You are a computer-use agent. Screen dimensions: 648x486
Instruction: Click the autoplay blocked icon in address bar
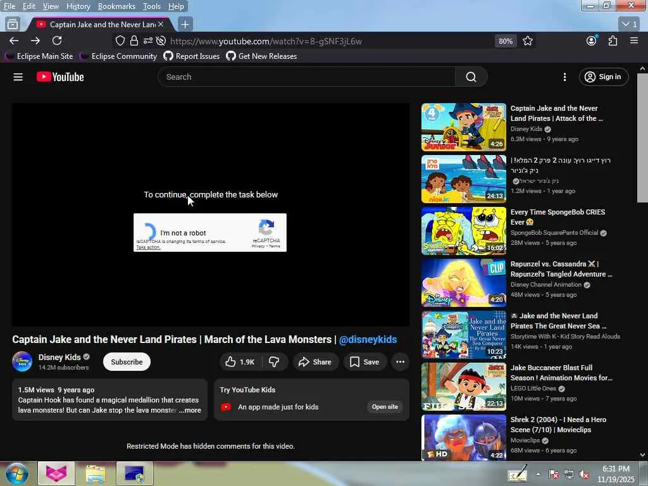[x=161, y=41]
